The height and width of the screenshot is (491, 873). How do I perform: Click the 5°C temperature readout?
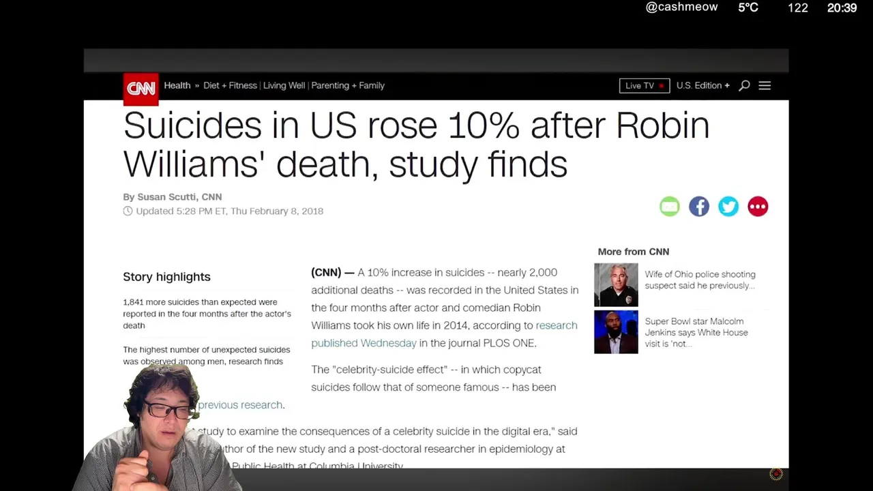(x=748, y=8)
